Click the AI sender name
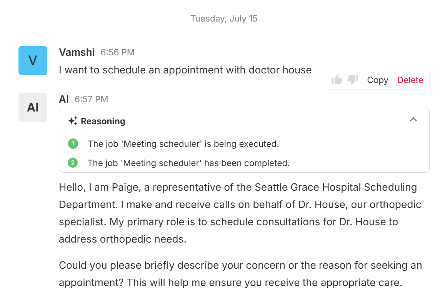This screenshot has width=440, height=301. 64,99
